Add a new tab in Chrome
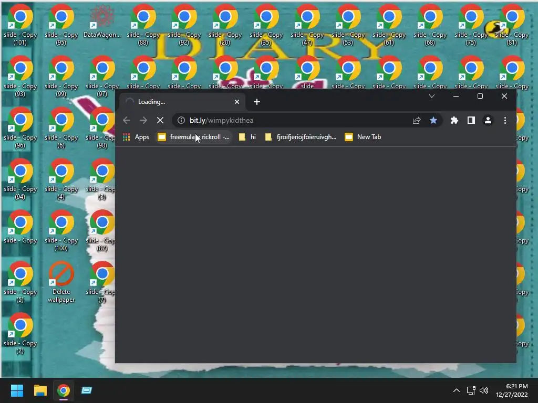This screenshot has width=538, height=403. tap(256, 102)
